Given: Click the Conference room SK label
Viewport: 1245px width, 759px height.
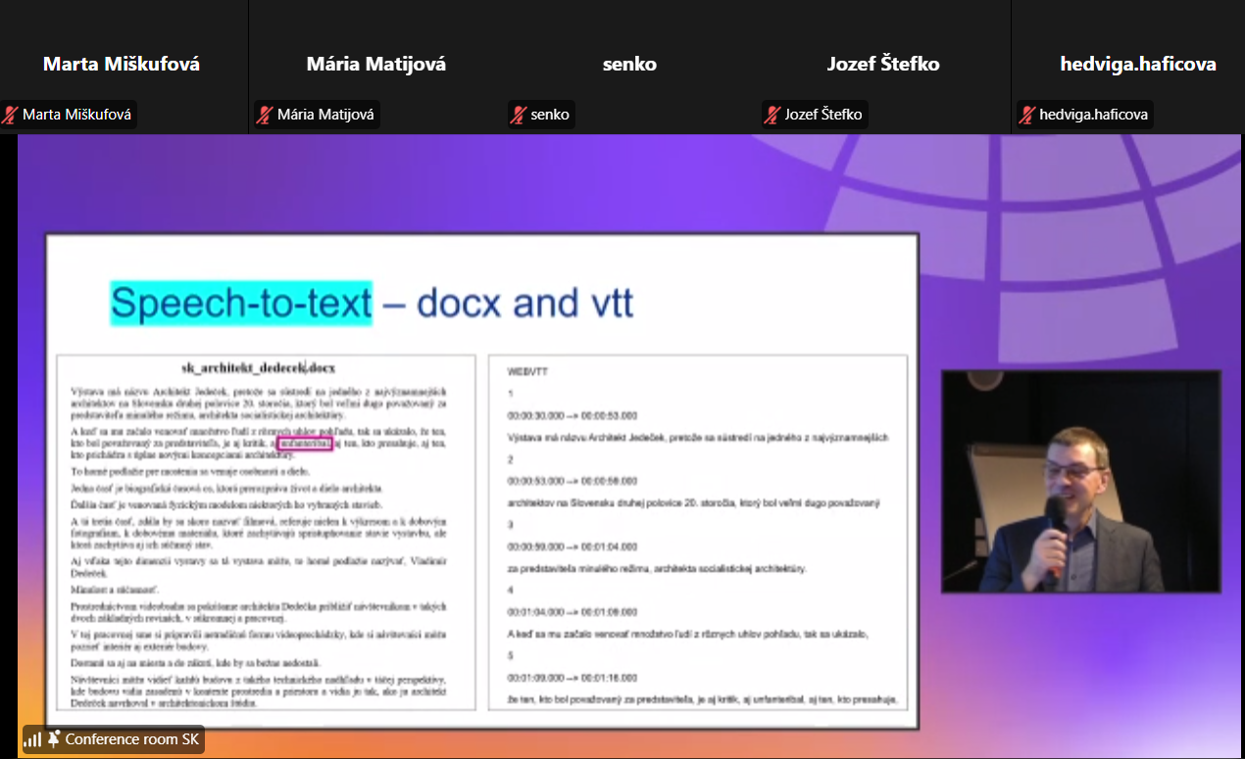Looking at the screenshot, I should tap(131, 739).
